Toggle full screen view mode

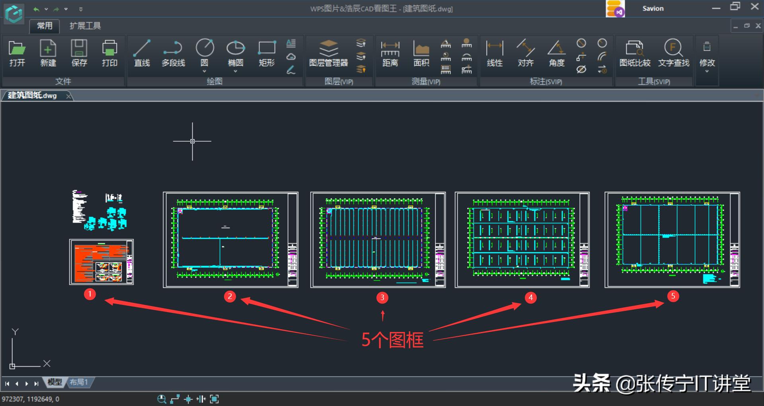(214, 399)
